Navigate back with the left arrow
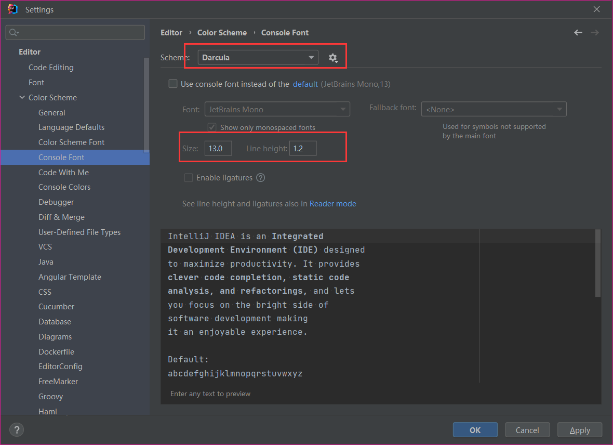Screen dimensions: 613x445 pos(578,32)
